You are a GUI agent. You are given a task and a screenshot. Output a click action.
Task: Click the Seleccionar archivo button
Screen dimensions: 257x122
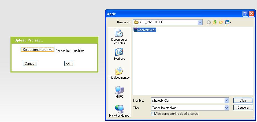tap(37, 49)
